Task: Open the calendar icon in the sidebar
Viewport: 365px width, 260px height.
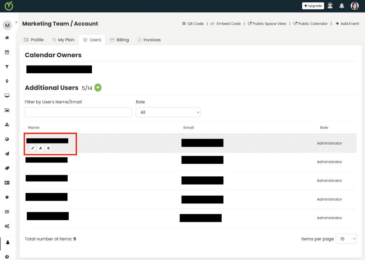Action: 7,52
